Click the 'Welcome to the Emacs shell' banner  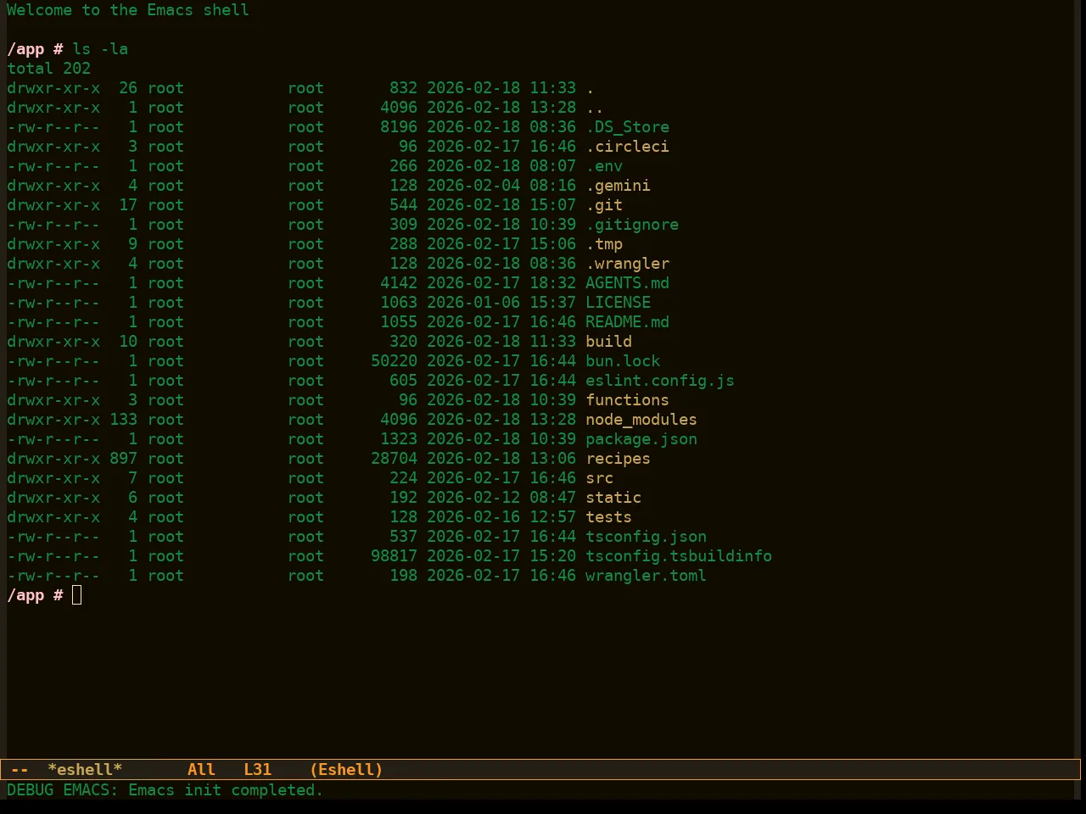(x=128, y=10)
